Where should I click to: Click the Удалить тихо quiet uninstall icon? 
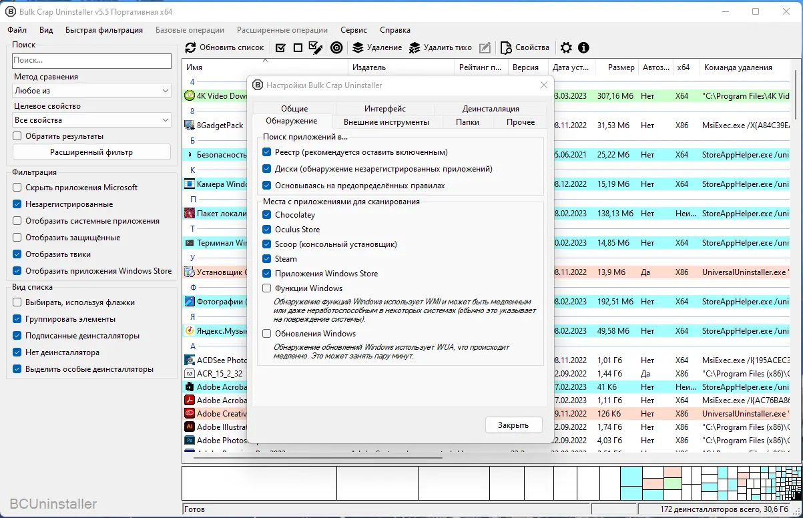click(415, 47)
